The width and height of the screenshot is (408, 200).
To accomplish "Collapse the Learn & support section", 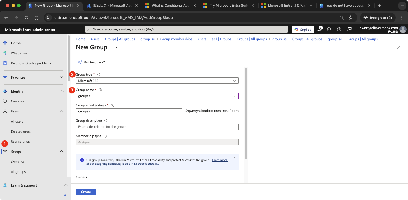I will tap(65, 185).
